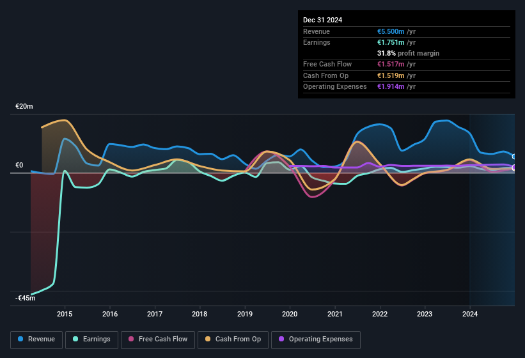Click the purple operating expenses end point marker
This screenshot has height=358, width=525.
514,167
